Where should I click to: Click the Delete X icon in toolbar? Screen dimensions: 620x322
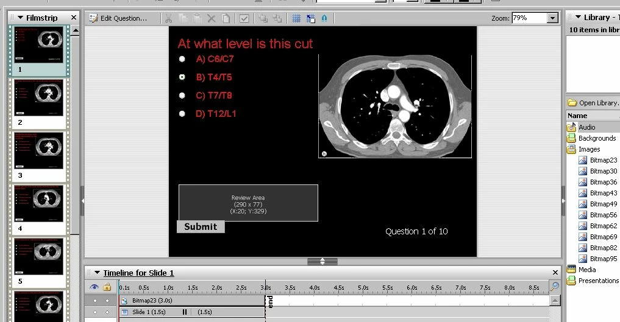(212, 18)
